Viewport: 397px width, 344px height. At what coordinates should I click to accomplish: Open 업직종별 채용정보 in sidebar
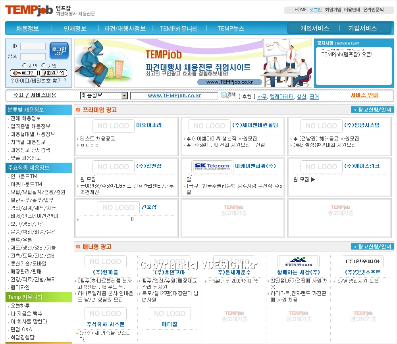(31, 126)
